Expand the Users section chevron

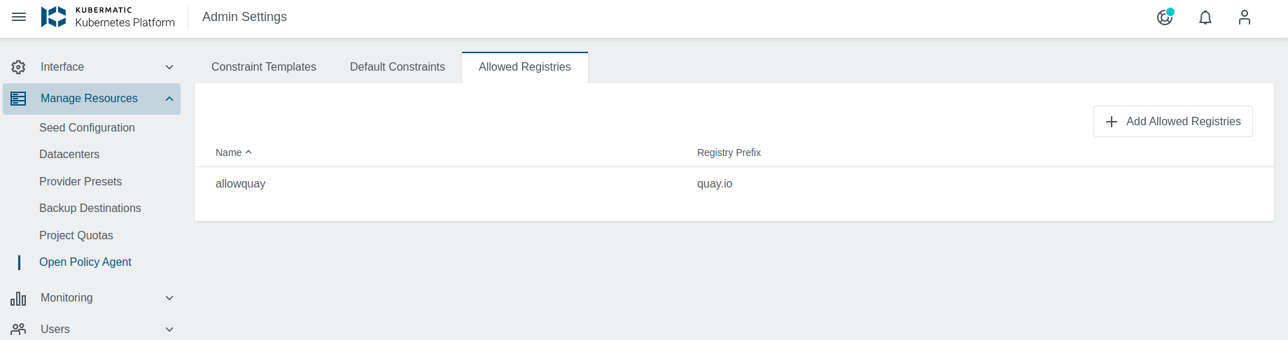coord(169,330)
